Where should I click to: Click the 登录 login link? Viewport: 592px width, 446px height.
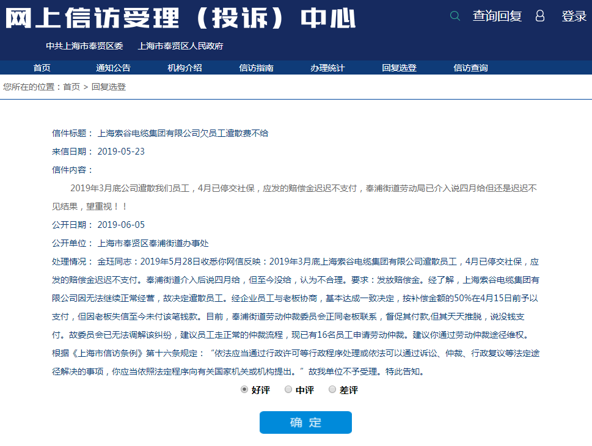(574, 16)
